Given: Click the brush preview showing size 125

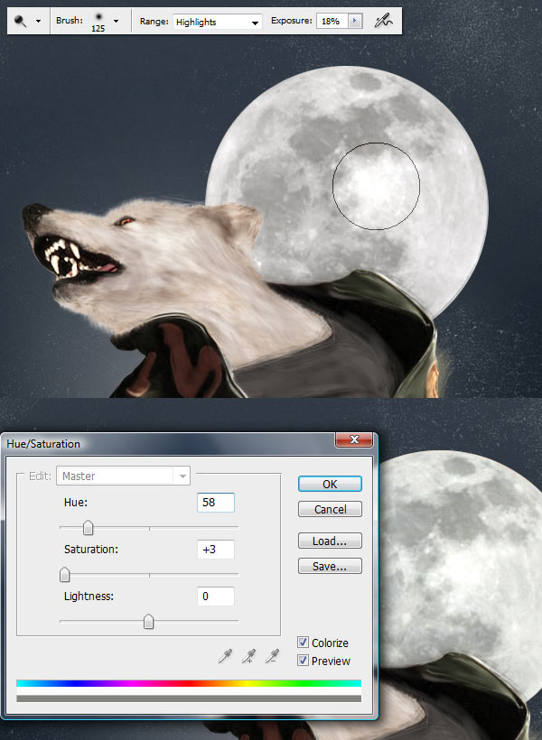Looking at the screenshot, I should (98, 22).
